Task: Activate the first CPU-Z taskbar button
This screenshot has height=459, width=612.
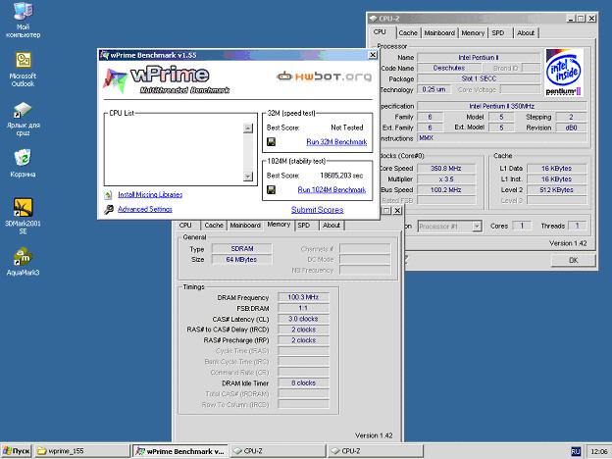Action: pos(278,451)
